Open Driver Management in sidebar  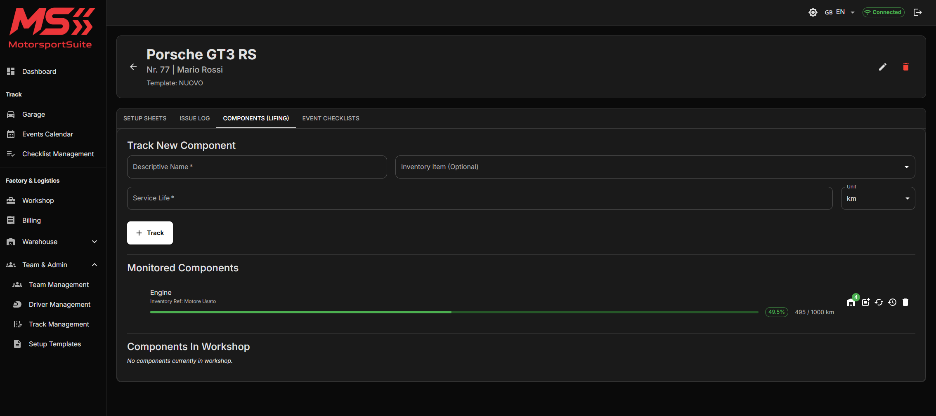pyautogui.click(x=59, y=304)
